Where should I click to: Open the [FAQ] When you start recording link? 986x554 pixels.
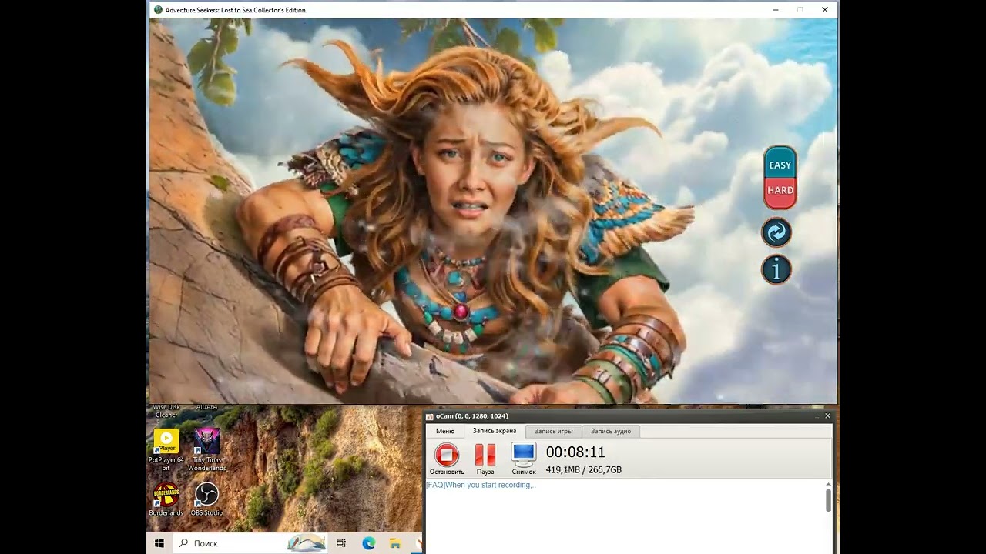[481, 485]
